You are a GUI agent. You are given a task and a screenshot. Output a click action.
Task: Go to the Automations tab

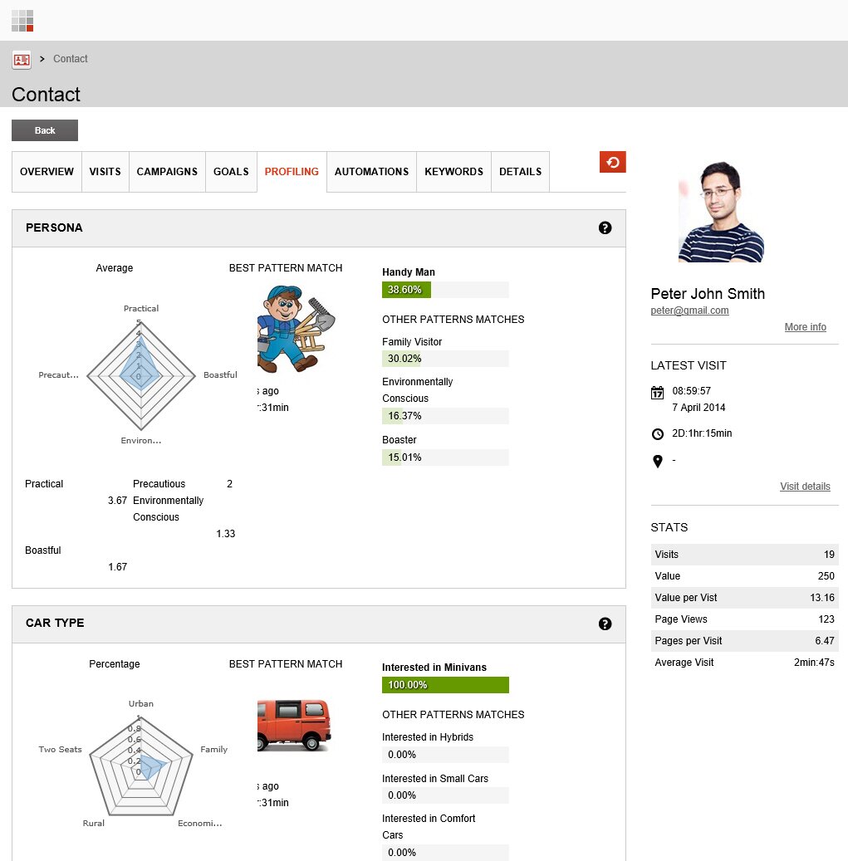coord(371,172)
